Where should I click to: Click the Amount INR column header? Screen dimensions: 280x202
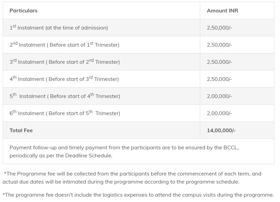pos(222,11)
